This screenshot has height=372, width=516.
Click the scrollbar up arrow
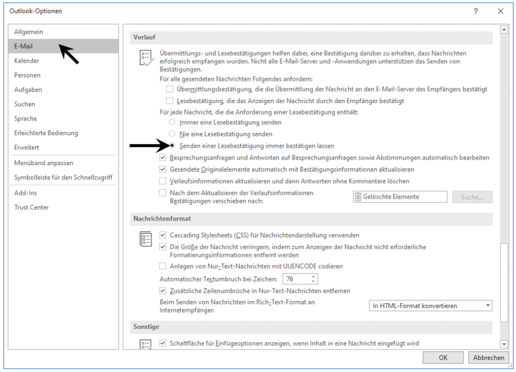(504, 30)
